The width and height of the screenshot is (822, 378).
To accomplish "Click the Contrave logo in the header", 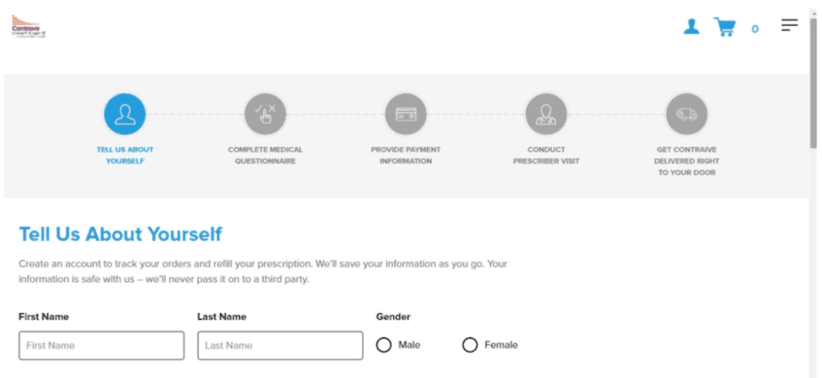I will point(28,26).
